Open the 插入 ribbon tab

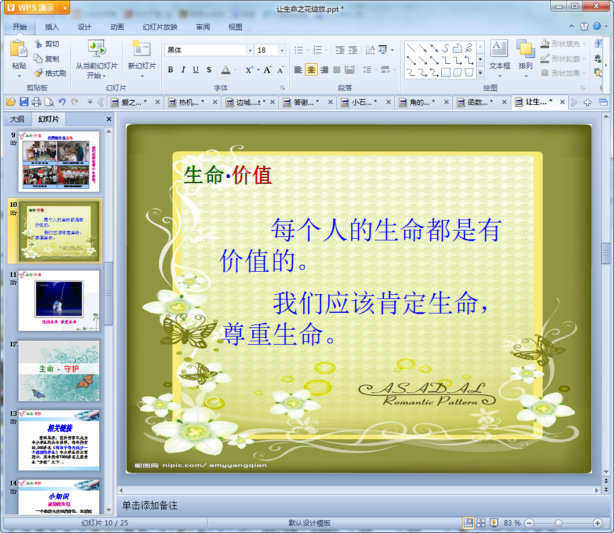(x=52, y=27)
